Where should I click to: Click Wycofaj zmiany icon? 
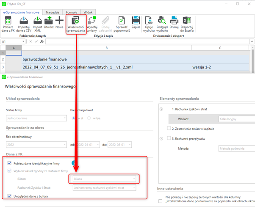pyautogui.click(x=92, y=20)
